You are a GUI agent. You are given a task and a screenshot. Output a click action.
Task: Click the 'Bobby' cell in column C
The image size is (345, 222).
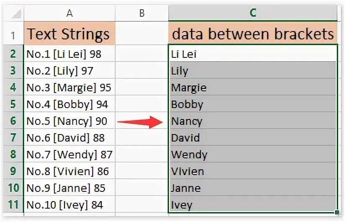[x=253, y=104]
